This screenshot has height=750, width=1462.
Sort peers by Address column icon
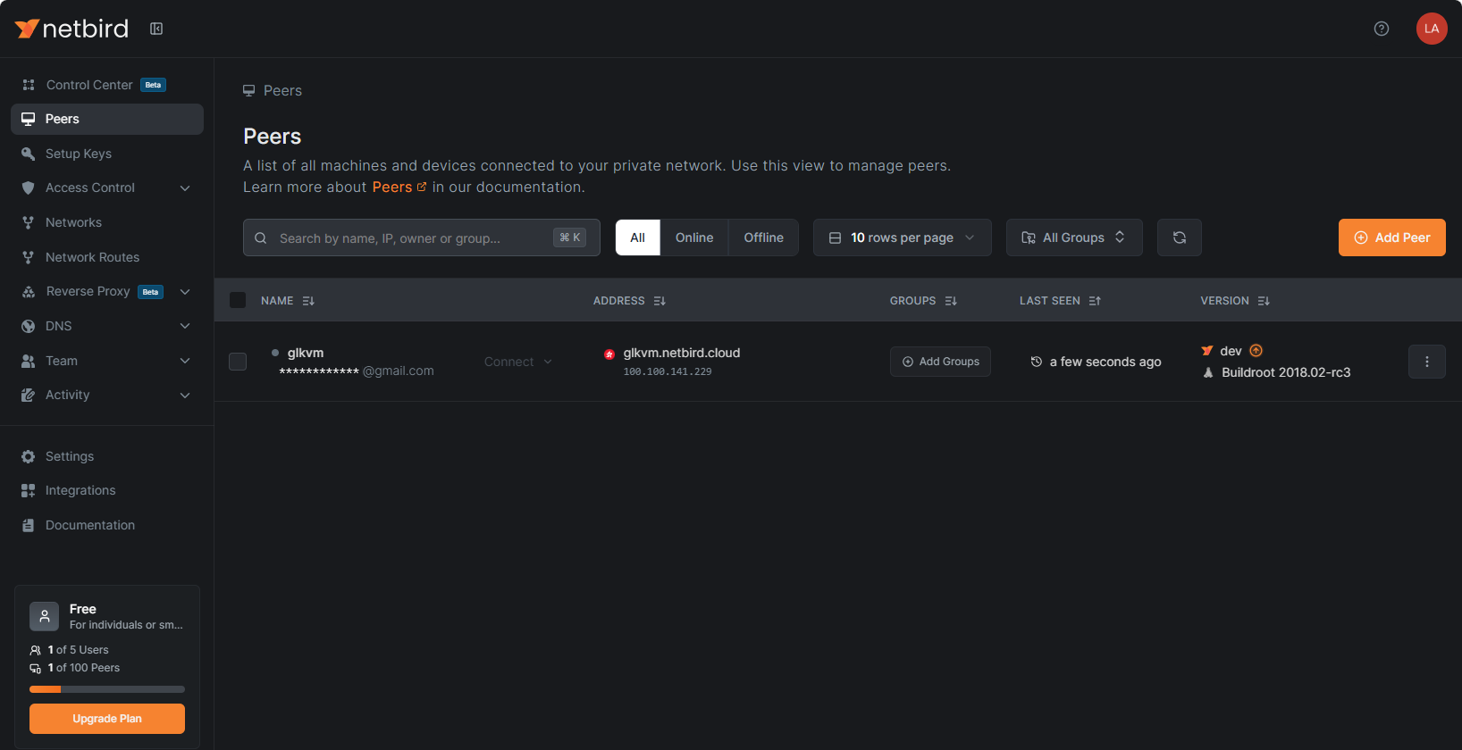click(660, 301)
